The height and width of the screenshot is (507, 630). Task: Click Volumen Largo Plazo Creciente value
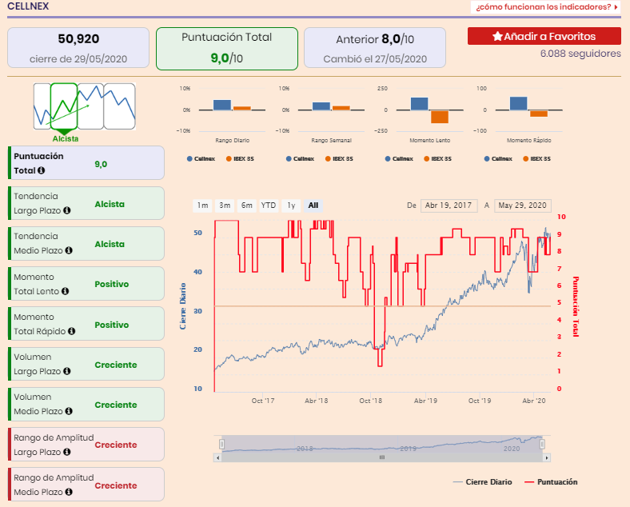(116, 365)
